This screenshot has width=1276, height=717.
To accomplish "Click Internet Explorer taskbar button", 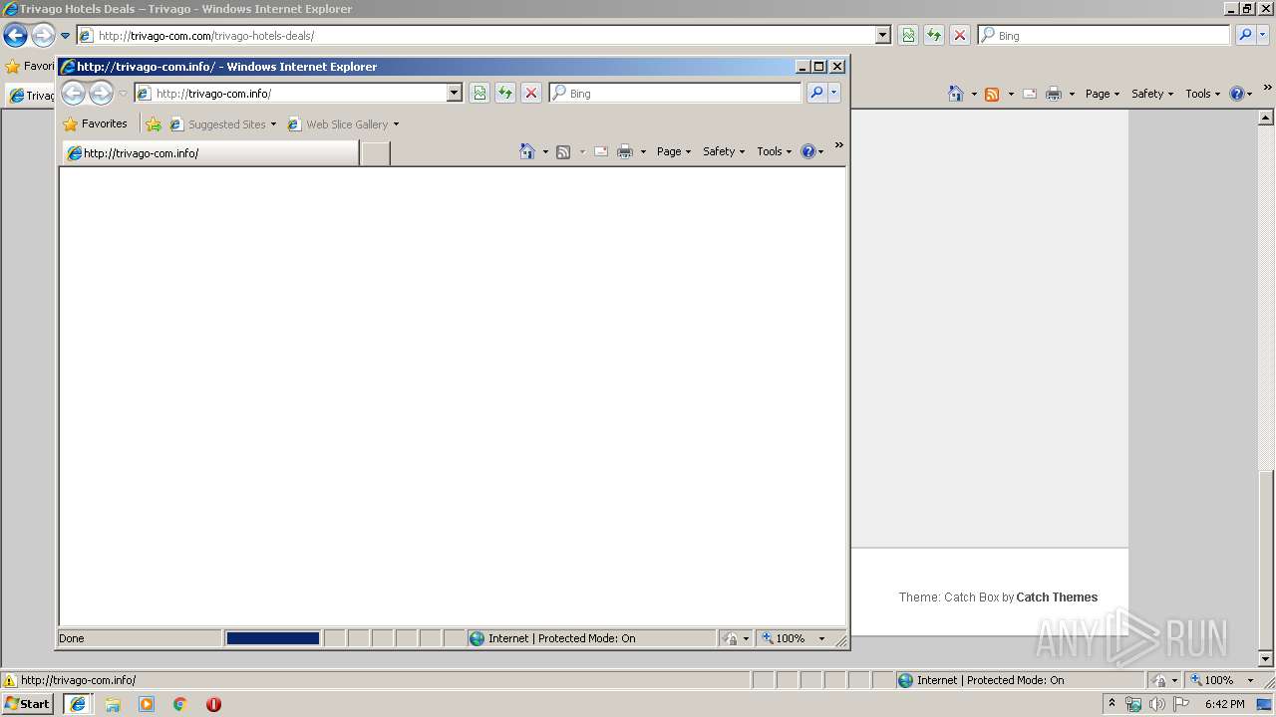I will [78, 704].
